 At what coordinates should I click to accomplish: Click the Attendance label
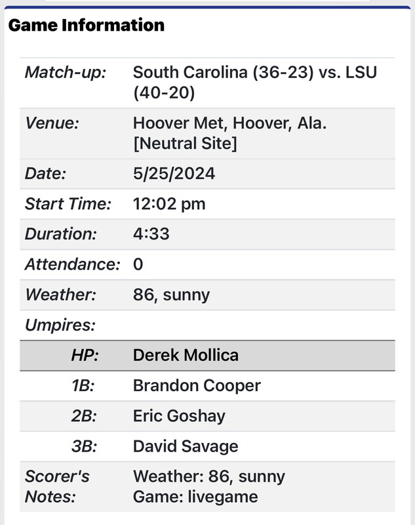(72, 264)
